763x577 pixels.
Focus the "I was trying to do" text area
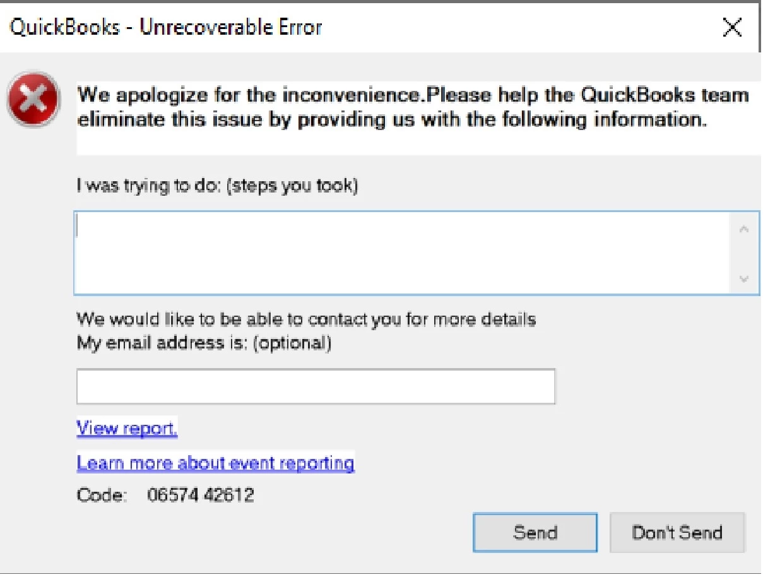tap(402, 253)
